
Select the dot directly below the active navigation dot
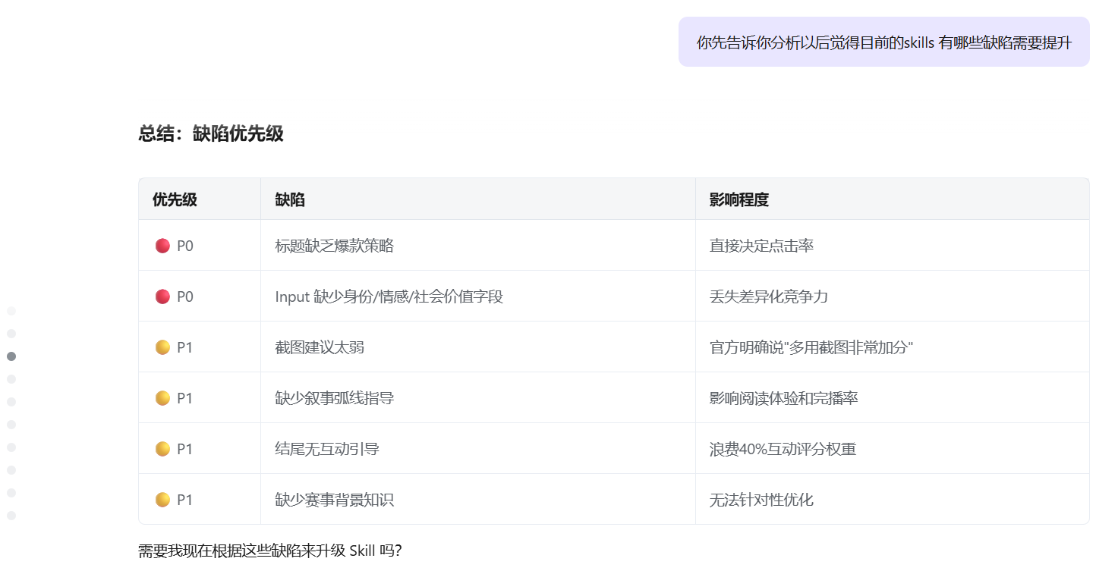click(11, 379)
